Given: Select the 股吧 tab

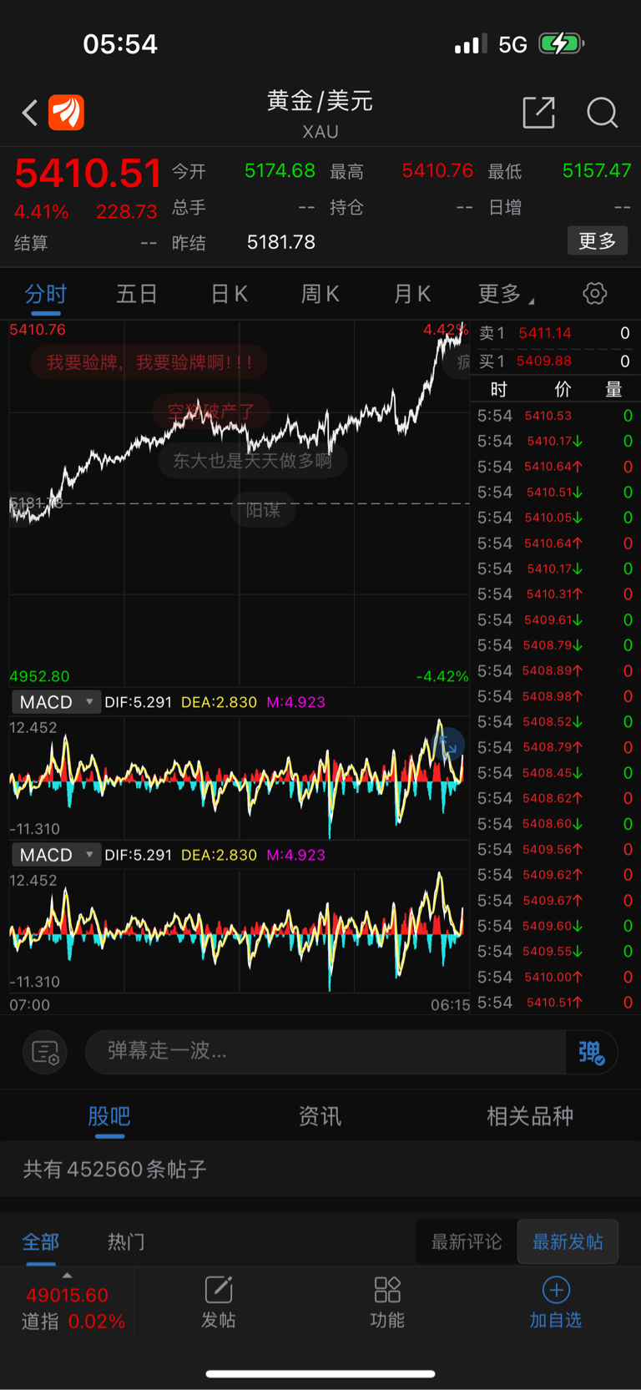Looking at the screenshot, I should coord(109,1116).
